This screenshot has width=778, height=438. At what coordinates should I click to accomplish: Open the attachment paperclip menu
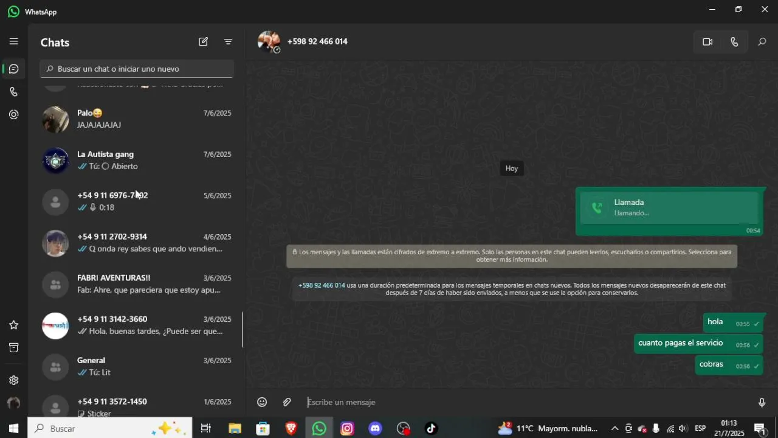(287, 402)
